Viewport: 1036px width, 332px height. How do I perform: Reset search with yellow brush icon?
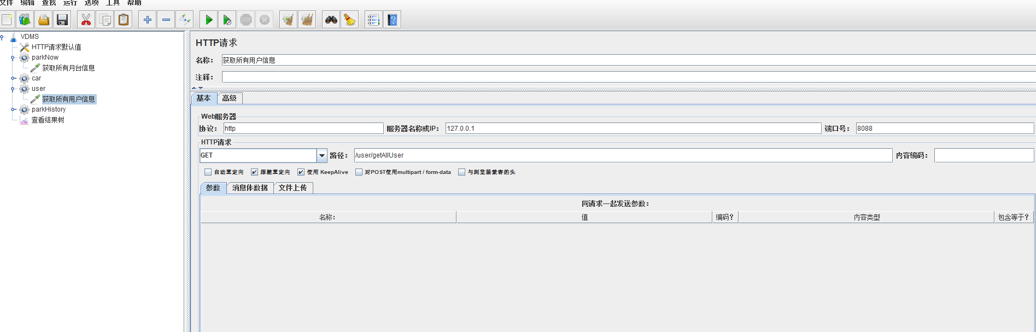pos(349,20)
